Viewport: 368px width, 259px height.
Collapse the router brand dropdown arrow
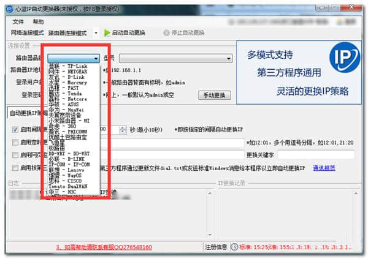coord(96,58)
